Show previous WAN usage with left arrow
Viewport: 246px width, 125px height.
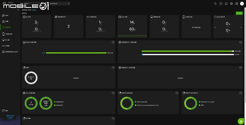coord(215,27)
